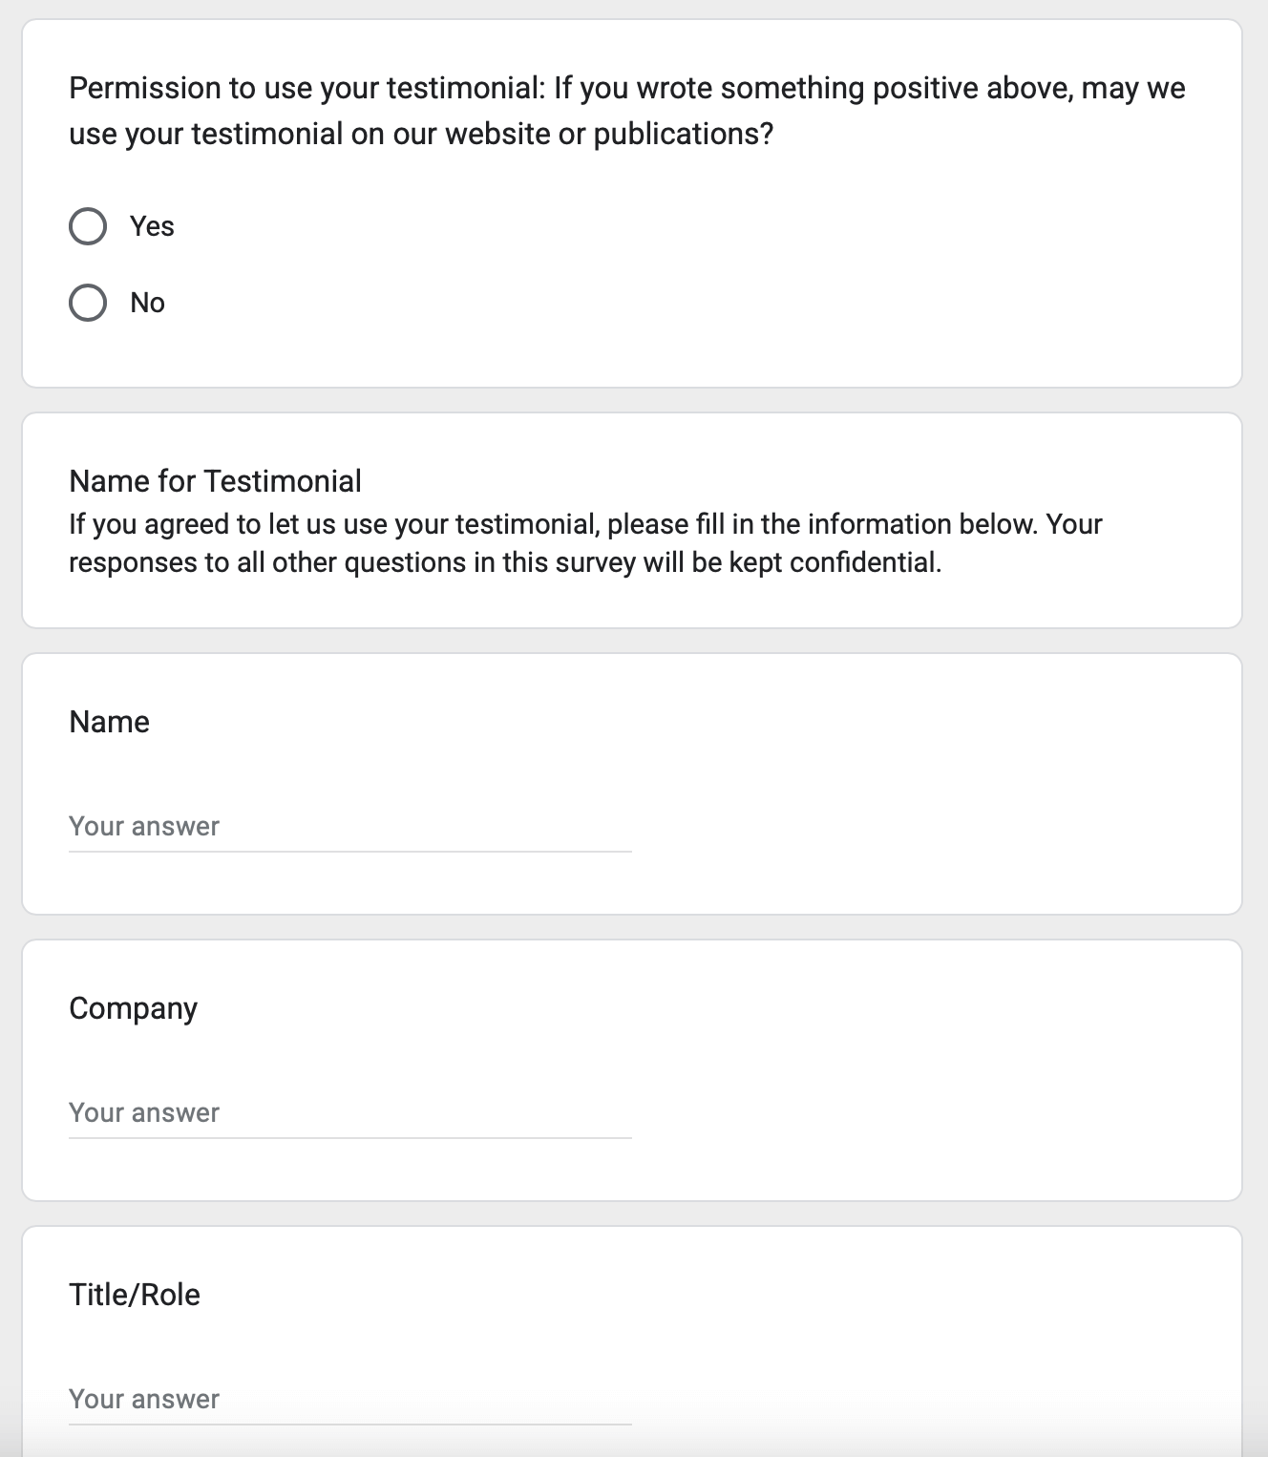Choose the "Yes" option label text

pyautogui.click(x=152, y=226)
